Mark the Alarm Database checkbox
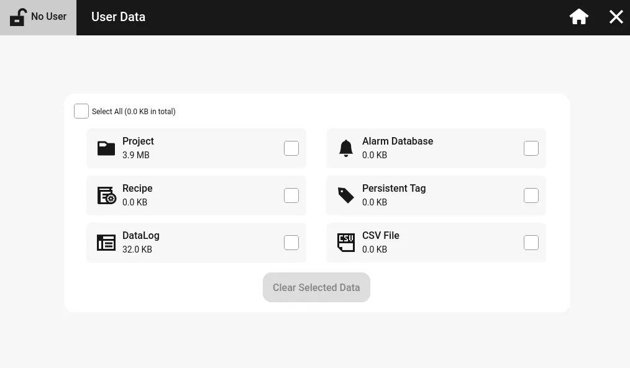Viewport: 630px width, 368px height. [531, 148]
